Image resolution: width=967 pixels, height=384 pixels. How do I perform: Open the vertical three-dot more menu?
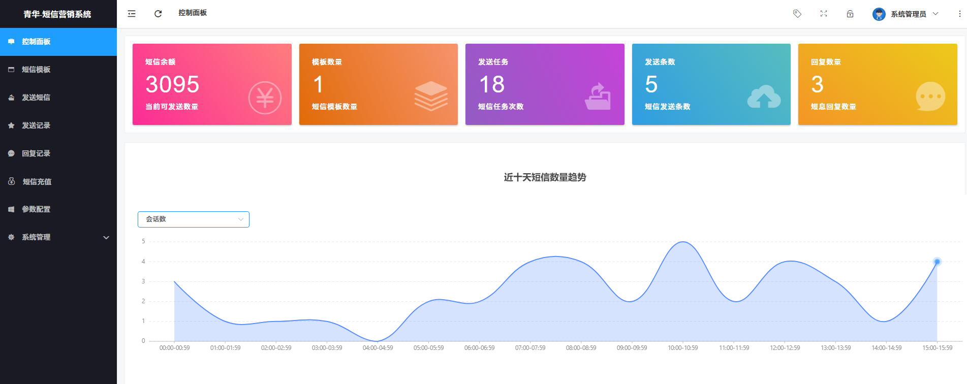(959, 14)
